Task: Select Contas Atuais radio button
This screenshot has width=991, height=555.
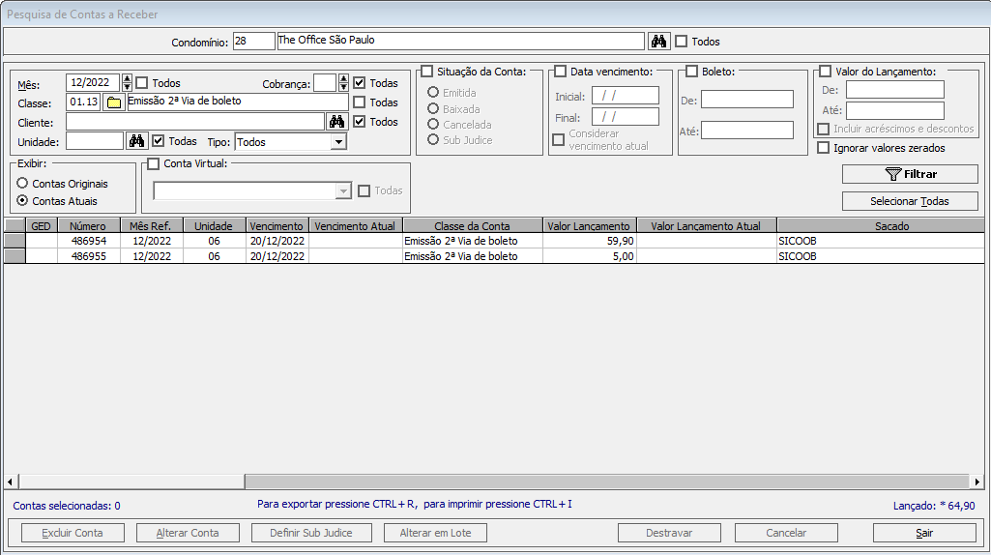Action: [23, 200]
